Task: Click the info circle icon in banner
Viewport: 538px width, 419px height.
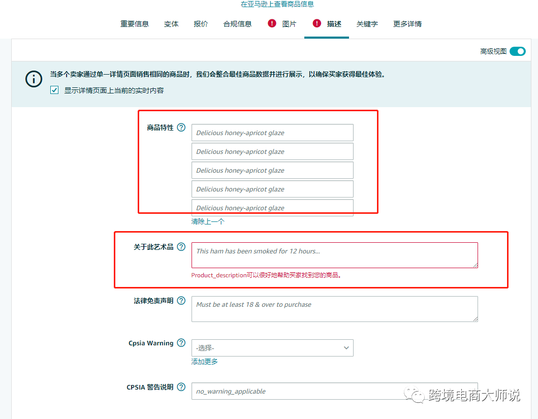Action: [x=33, y=79]
